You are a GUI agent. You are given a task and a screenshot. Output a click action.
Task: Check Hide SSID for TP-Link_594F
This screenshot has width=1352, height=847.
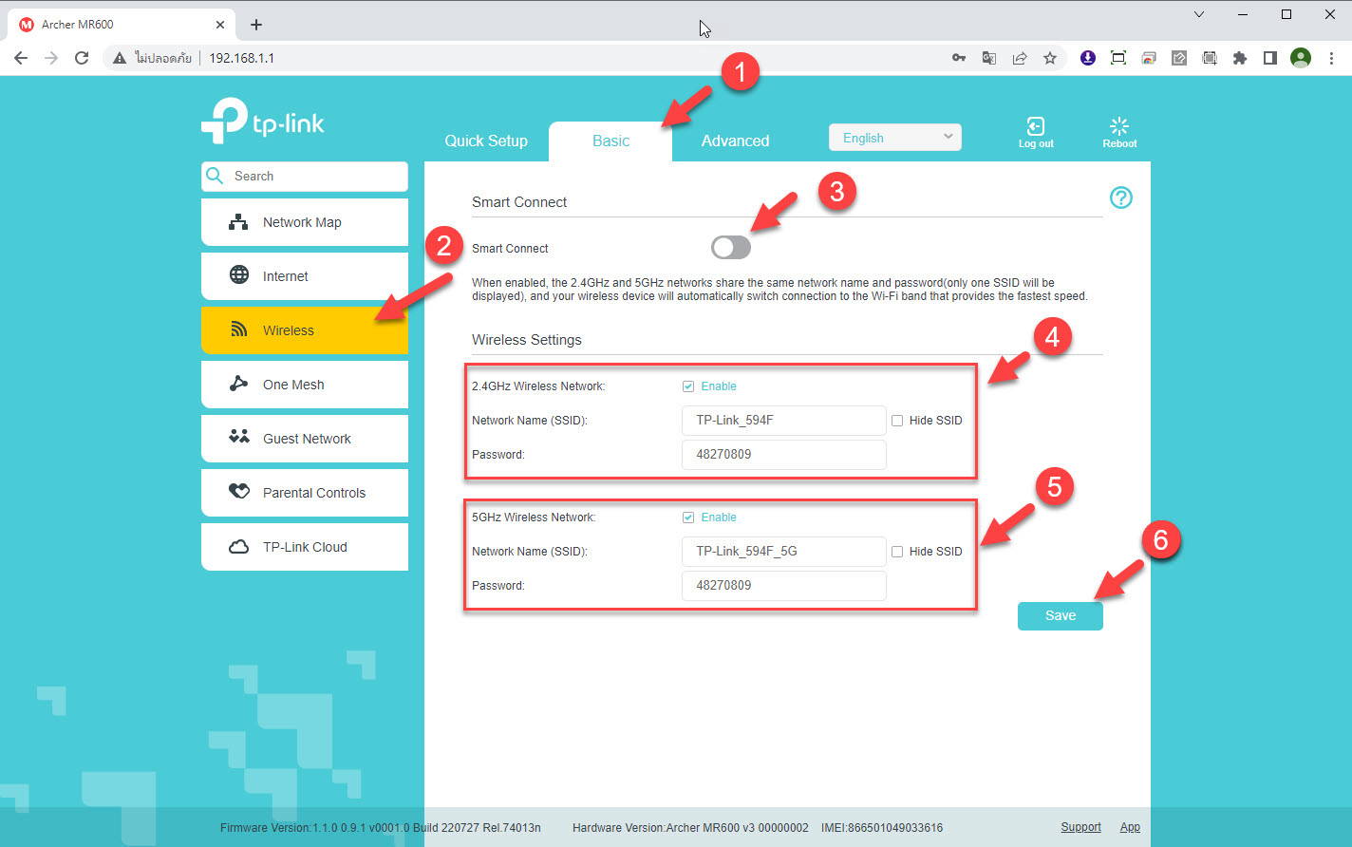(897, 421)
